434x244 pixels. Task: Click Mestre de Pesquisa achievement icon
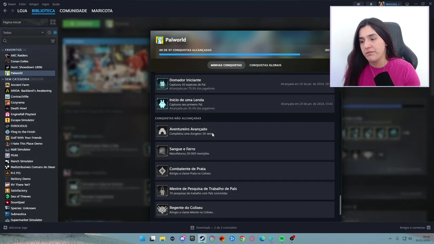pos(162,191)
